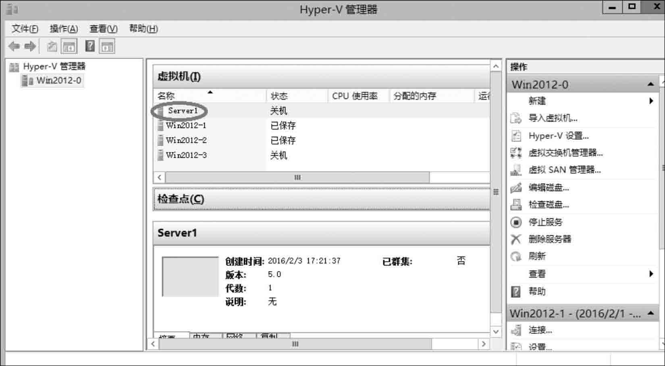Click creation time 2016/2/3 17:21:37
Image resolution: width=665 pixels, height=366 pixels.
click(x=304, y=261)
